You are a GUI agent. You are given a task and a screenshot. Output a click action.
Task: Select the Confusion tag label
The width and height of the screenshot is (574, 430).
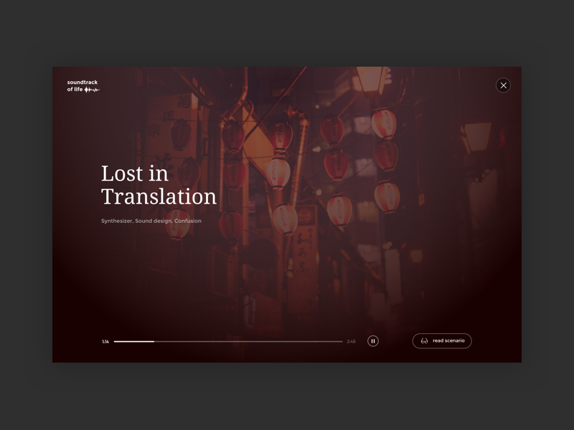[189, 221]
